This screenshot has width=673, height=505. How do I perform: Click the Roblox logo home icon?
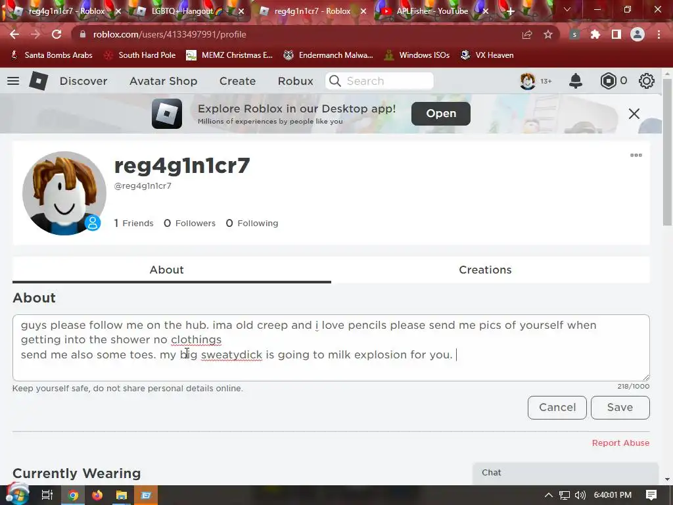pyautogui.click(x=38, y=81)
